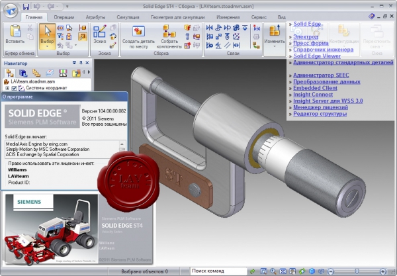Open the dropdown arrow under Выбор
The height and width of the screenshot is (276, 397).
click(x=47, y=46)
